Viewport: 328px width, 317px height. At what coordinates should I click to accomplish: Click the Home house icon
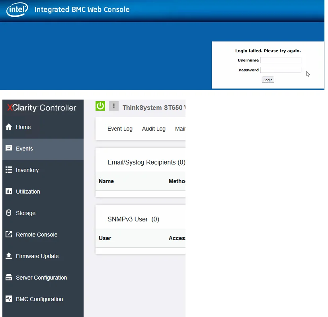tap(9, 127)
